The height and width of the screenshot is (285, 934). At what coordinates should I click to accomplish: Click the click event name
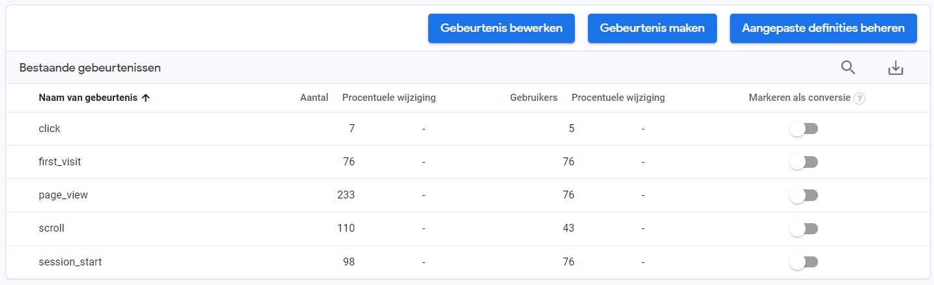(x=50, y=129)
